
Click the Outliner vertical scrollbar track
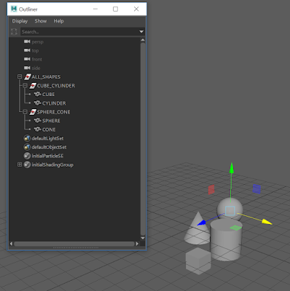point(143,139)
